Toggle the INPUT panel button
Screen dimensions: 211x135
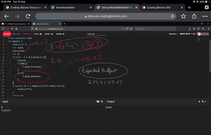(x=27, y=34)
